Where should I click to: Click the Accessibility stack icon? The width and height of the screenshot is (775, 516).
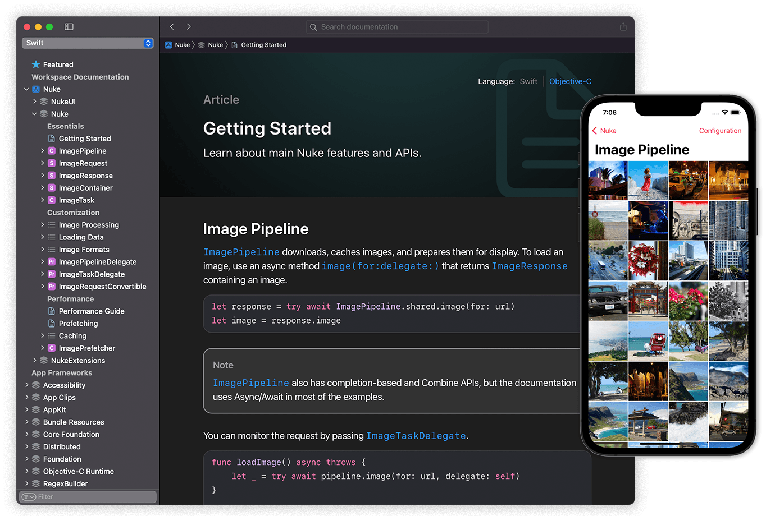[x=36, y=385]
